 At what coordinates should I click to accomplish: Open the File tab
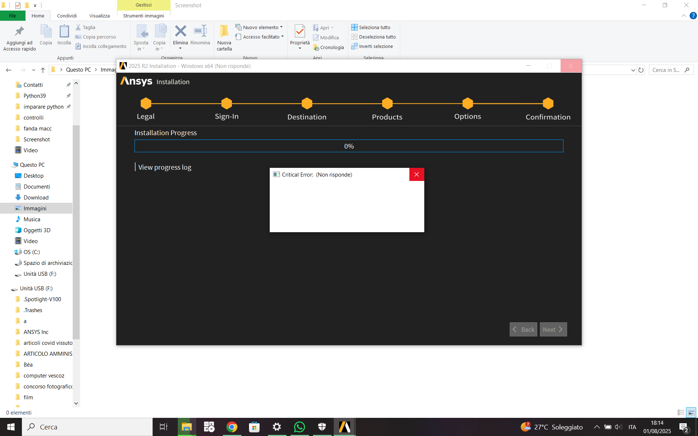click(x=12, y=16)
